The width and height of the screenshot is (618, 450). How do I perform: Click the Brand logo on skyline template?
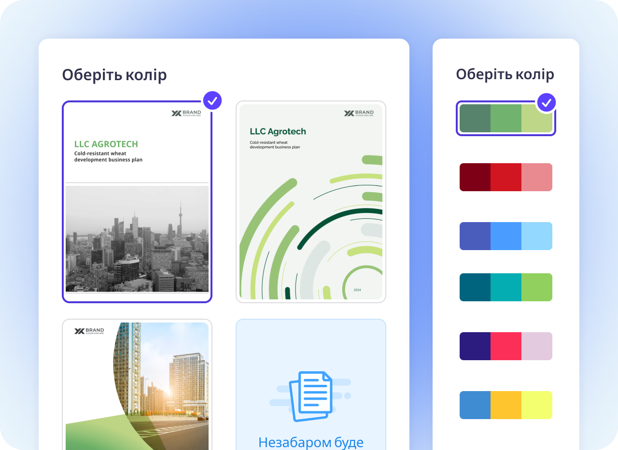coord(186,113)
